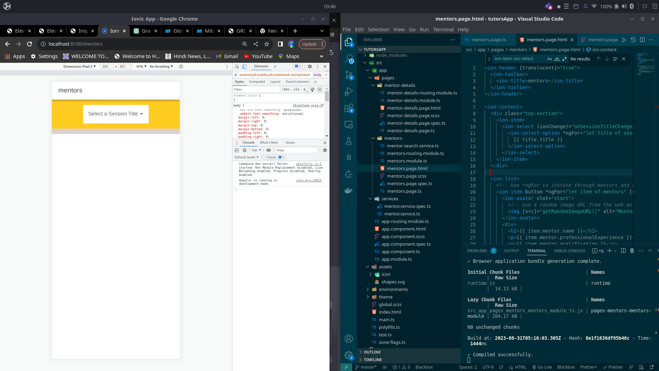Image resolution: width=659 pixels, height=371 pixels.
Task: Switch to the Computed styles tab
Action: tap(257, 82)
